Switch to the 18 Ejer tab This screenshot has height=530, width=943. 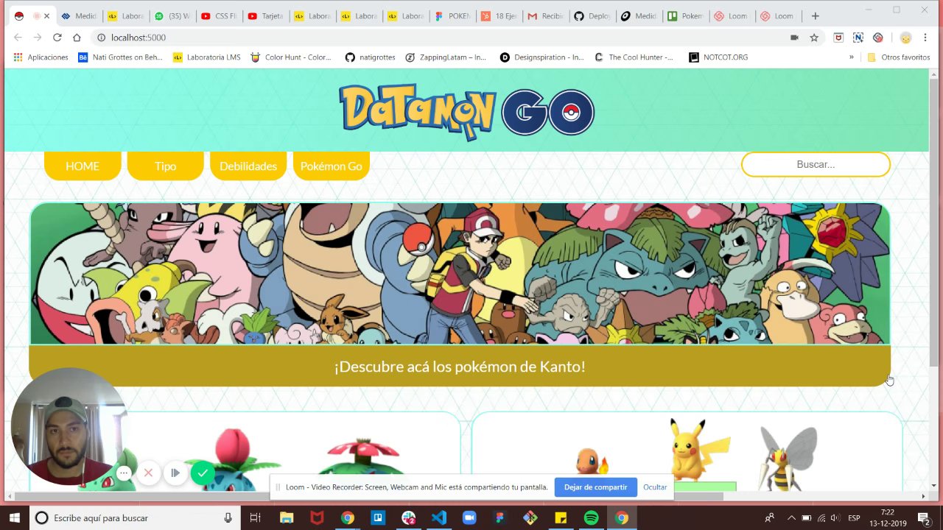[499, 15]
